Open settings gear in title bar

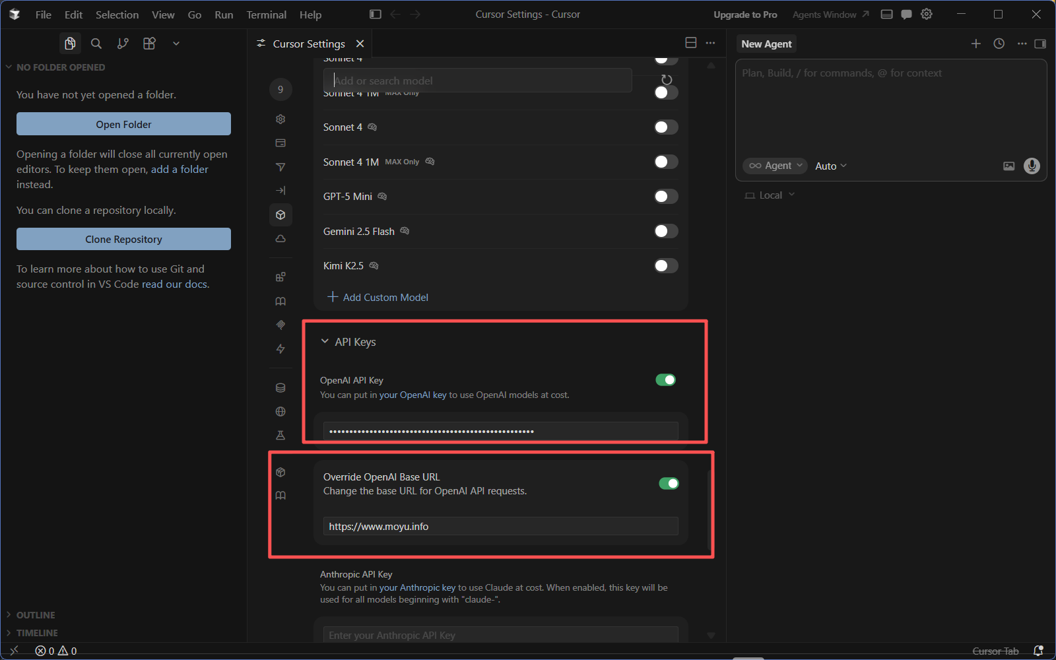[927, 15]
